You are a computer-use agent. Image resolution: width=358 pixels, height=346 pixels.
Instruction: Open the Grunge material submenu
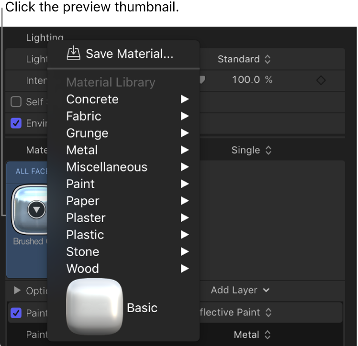click(87, 133)
